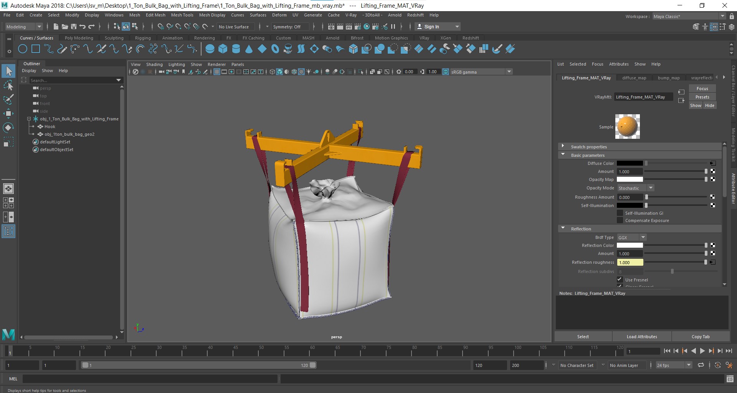Switch to Rendering shelf tab
Image resolution: width=737 pixels, height=393 pixels.
(x=204, y=38)
